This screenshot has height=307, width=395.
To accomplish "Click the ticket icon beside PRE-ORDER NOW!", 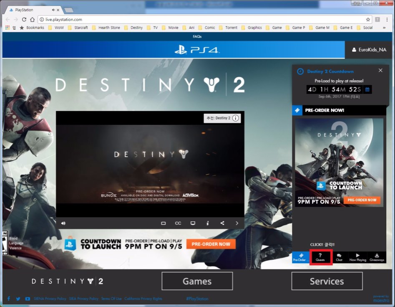I will 297,110.
